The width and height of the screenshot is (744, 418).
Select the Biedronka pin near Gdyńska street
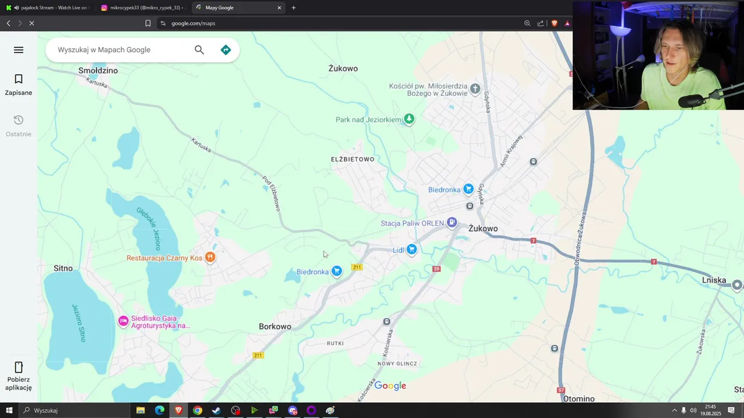pos(468,189)
